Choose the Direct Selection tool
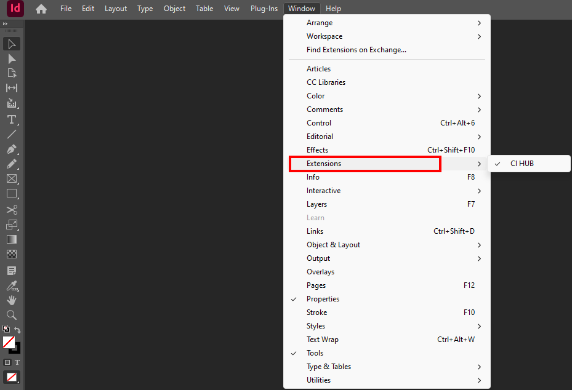Screen dimensions: 572x390 (x=11, y=58)
